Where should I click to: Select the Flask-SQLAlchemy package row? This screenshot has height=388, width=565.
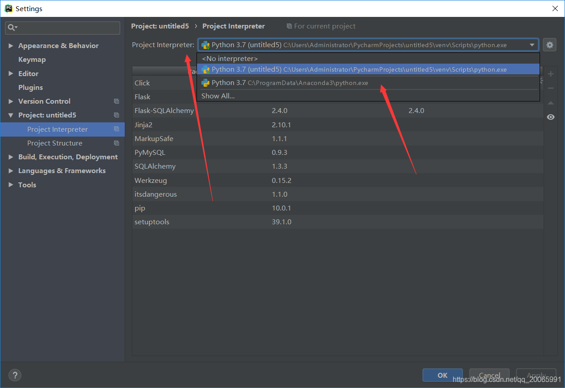click(338, 111)
